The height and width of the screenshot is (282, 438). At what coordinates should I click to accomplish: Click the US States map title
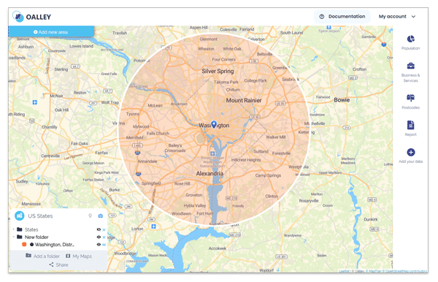tap(40, 216)
